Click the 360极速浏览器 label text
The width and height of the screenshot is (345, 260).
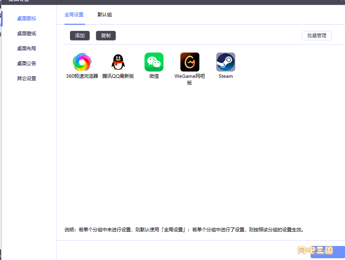(x=82, y=76)
